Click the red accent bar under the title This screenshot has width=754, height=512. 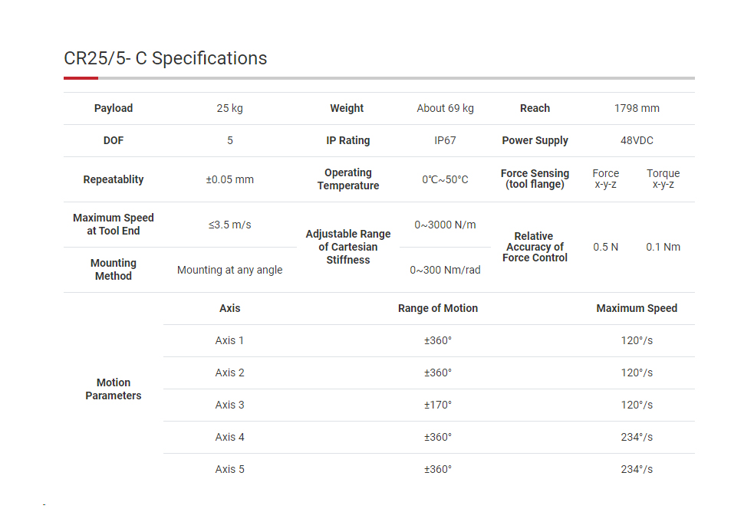(81, 78)
